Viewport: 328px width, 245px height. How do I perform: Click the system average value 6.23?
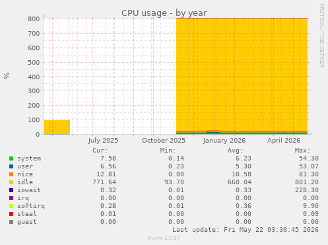(244, 158)
